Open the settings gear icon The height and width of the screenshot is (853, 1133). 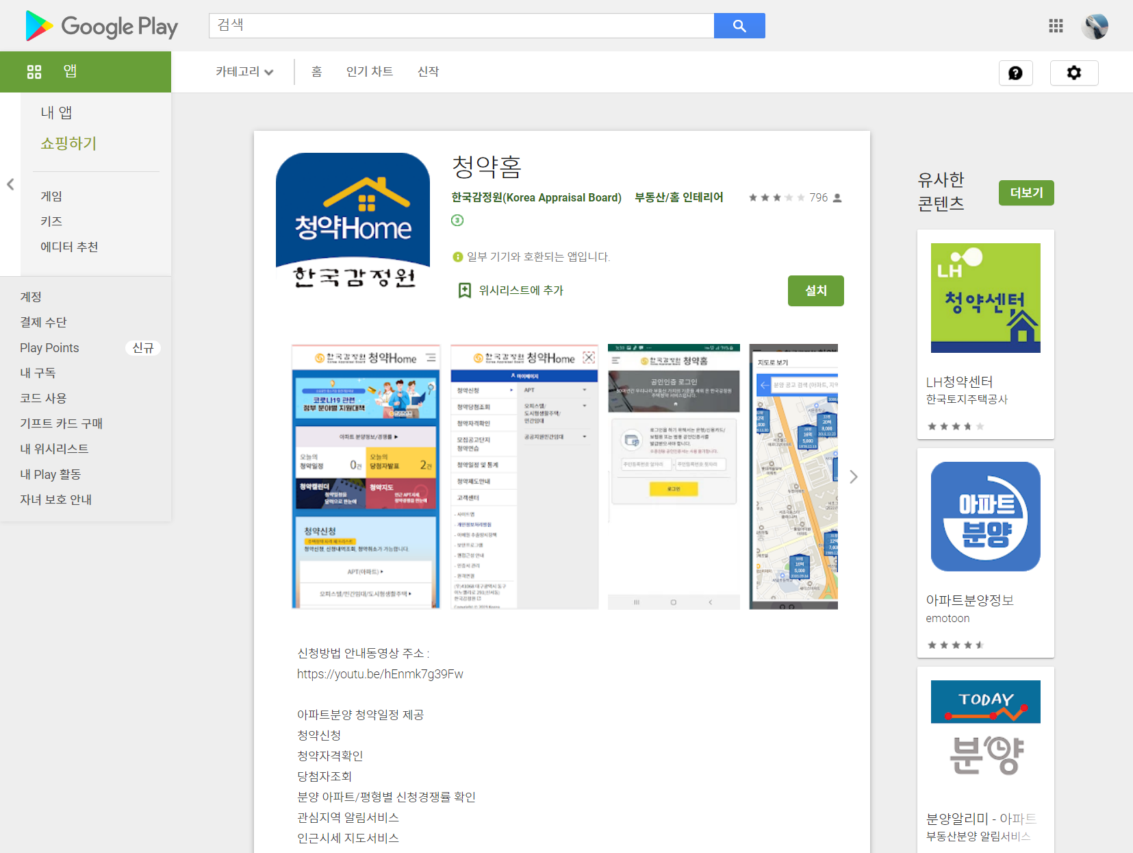click(1074, 73)
